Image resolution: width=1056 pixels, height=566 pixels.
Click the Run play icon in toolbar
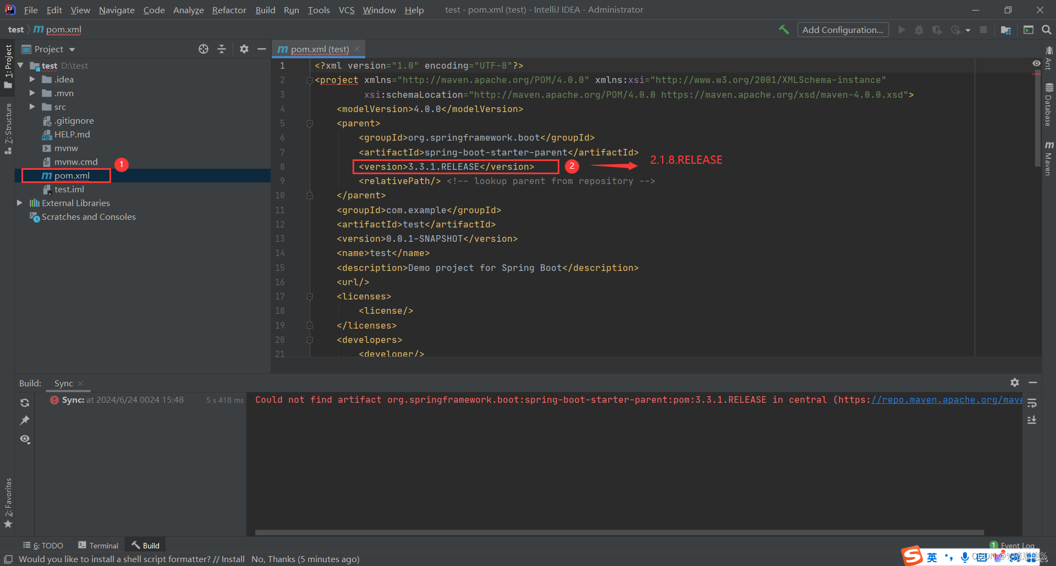[x=901, y=30]
